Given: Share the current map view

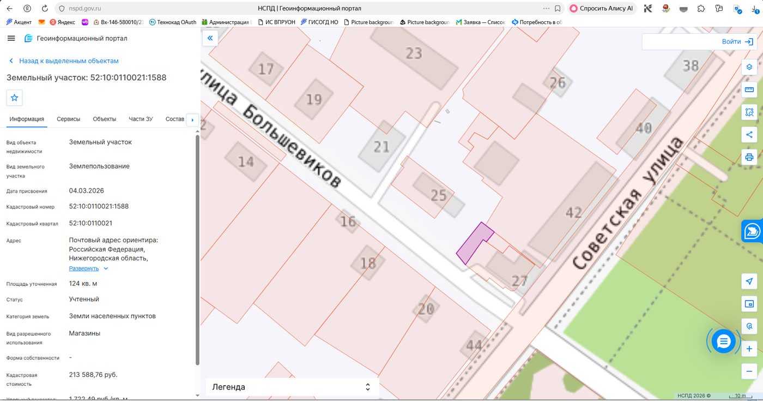Looking at the screenshot, I should pyautogui.click(x=749, y=135).
